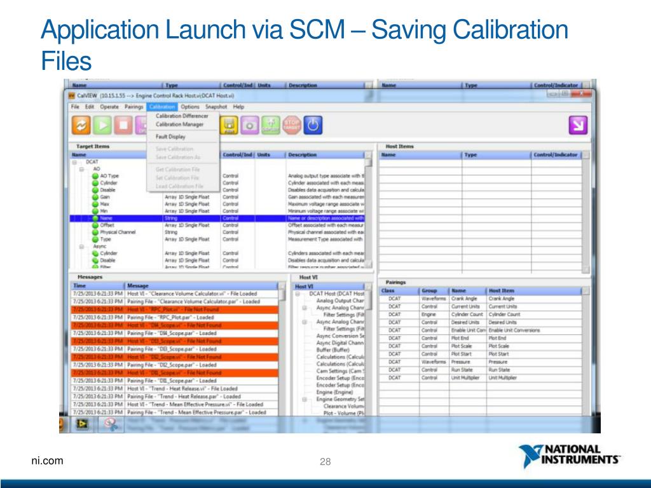Select Fault Display in Calibration menu
Image resolution: width=651 pixels, height=488 pixels.
pos(171,137)
